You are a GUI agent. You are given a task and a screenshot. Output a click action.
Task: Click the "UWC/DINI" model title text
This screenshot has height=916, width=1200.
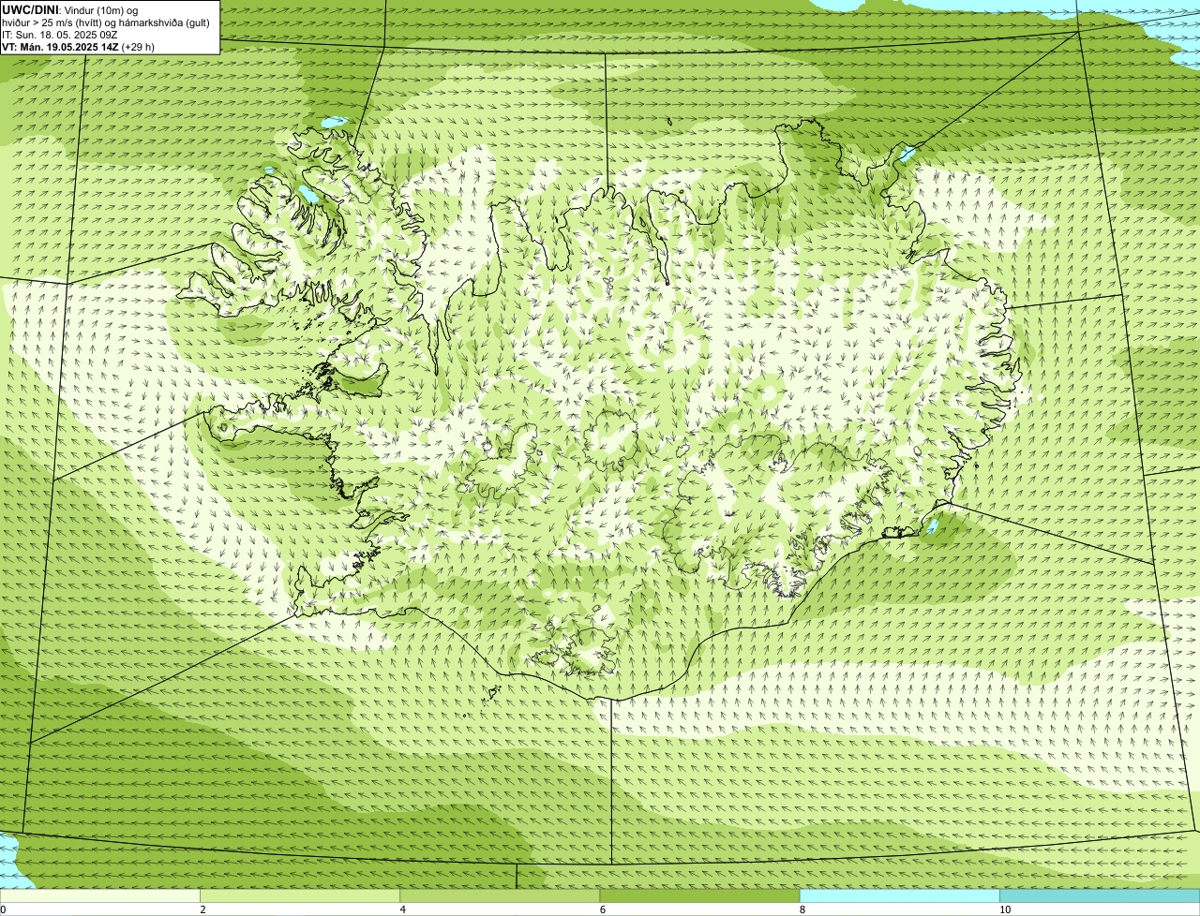(x=30, y=9)
